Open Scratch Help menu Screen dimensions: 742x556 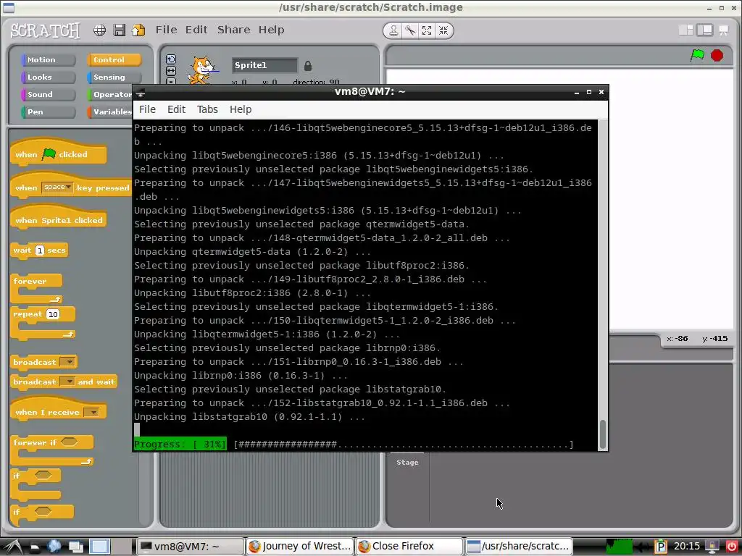tap(271, 30)
